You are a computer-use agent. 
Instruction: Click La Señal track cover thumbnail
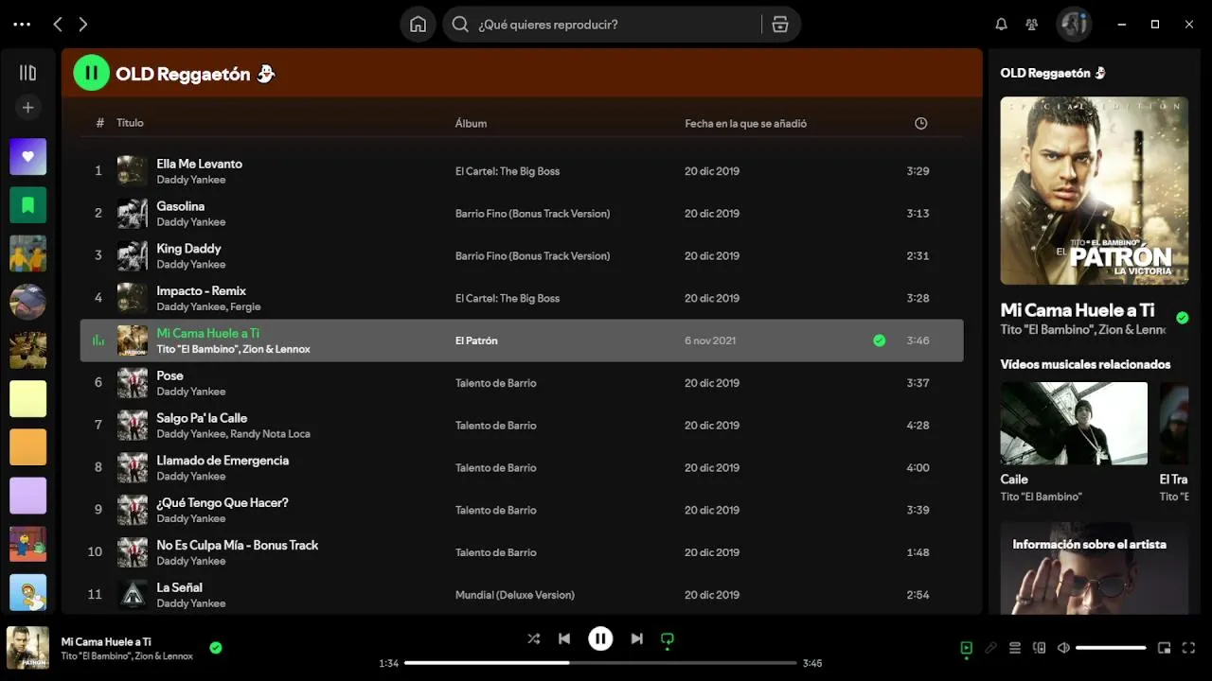[133, 595]
